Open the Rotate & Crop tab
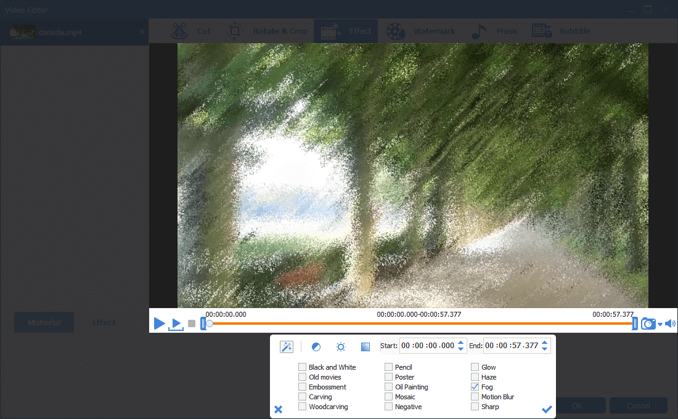Image resolution: width=678 pixels, height=419 pixels. tap(268, 31)
